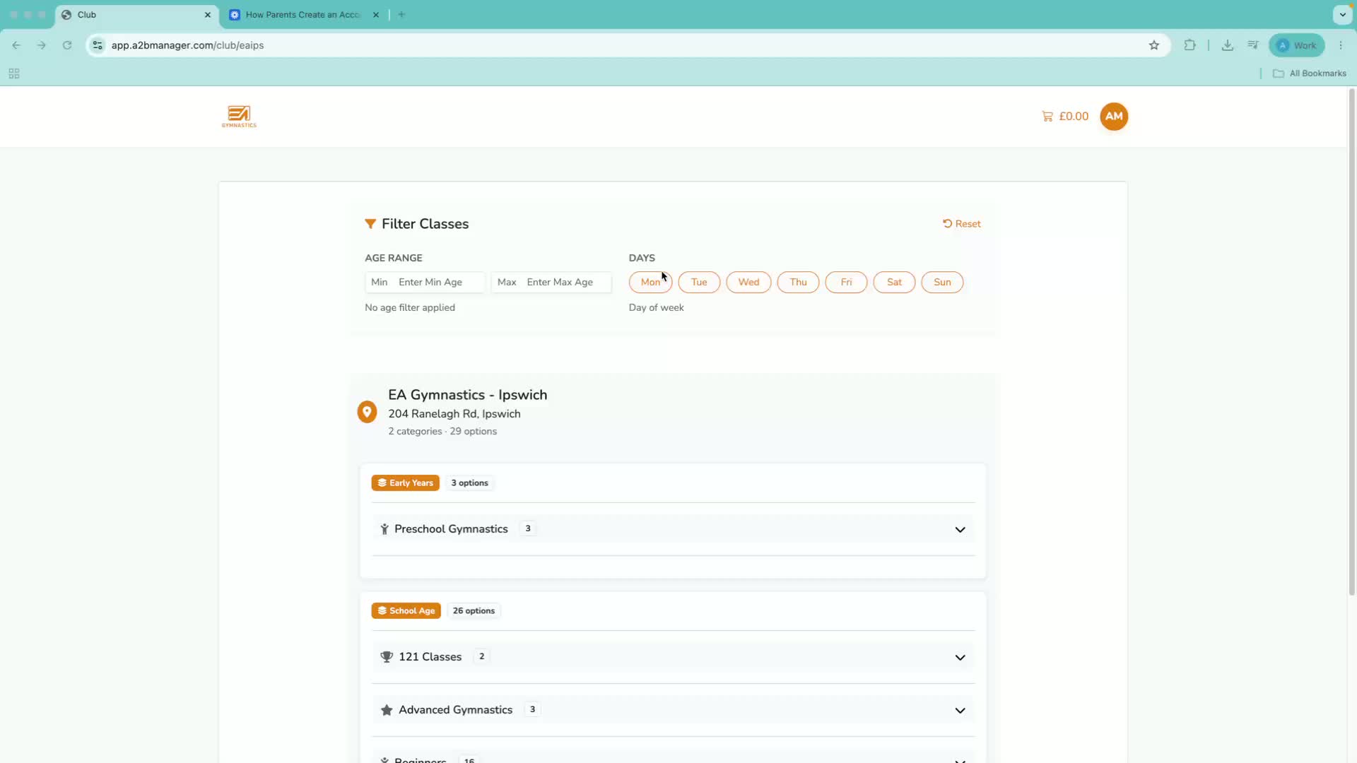Viewport: 1357px width, 763px height.
Task: Open the browser downloads icon
Action: point(1228,45)
